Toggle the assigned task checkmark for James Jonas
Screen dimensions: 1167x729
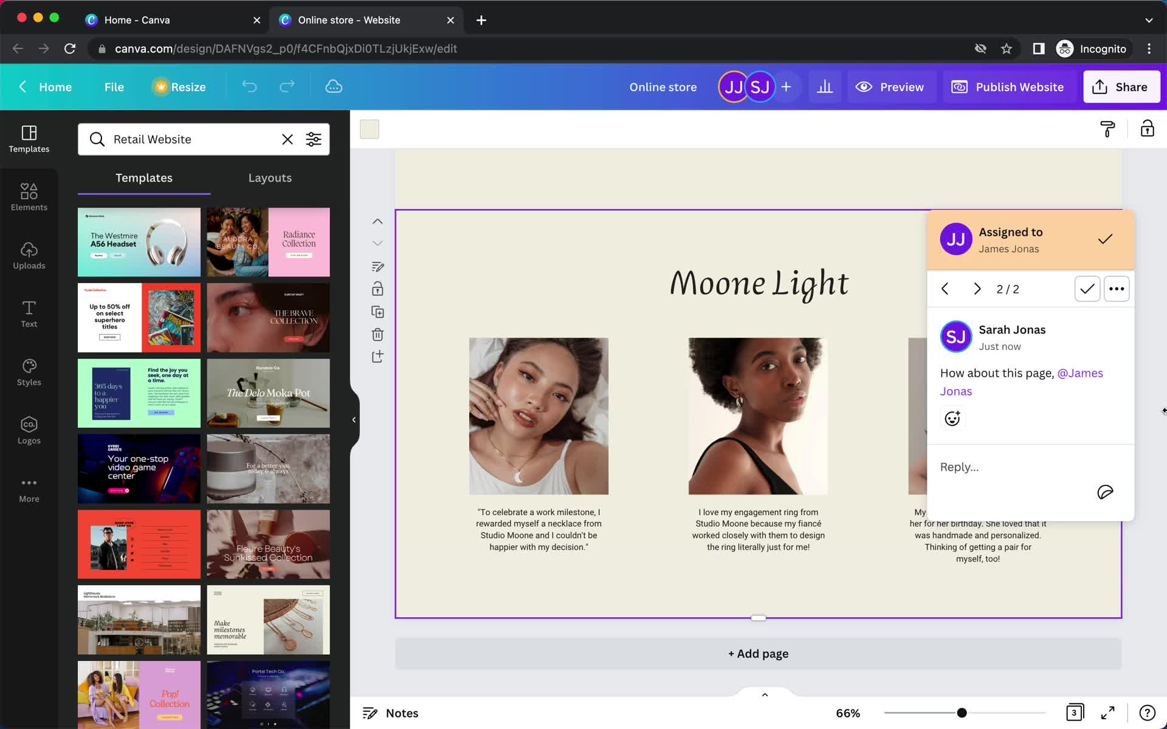[1105, 239]
